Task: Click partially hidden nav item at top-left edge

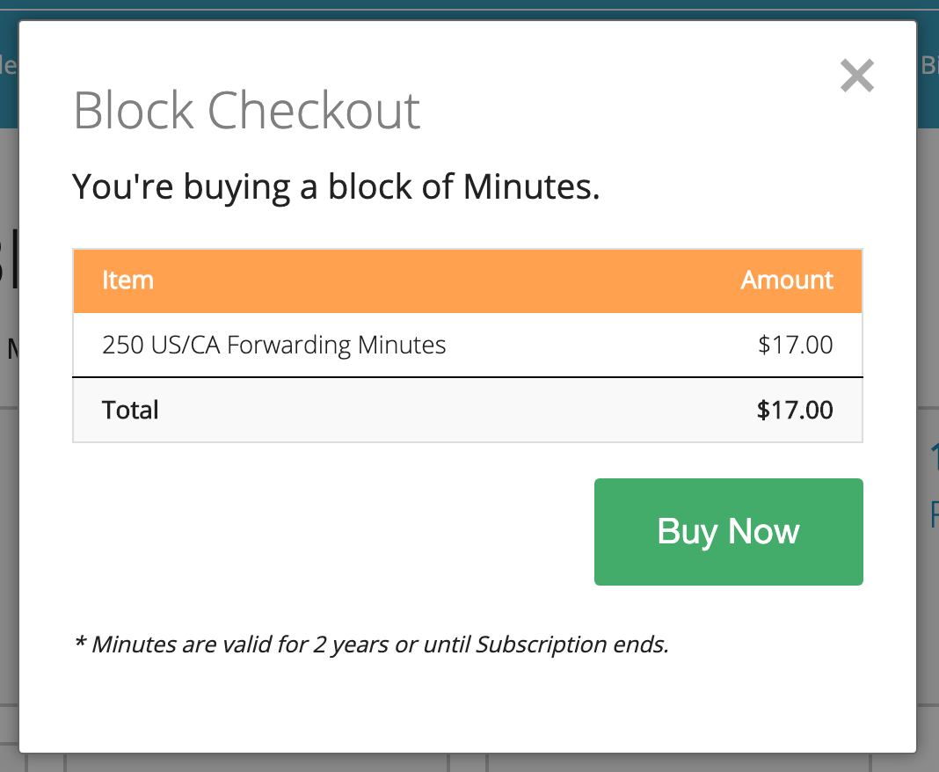Action: point(8,66)
